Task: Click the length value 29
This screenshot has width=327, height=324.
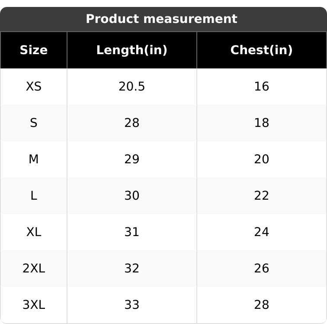Action: tap(131, 159)
